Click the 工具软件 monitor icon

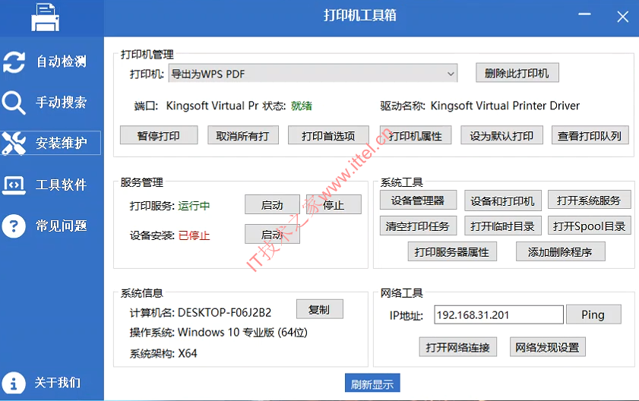[14, 185]
